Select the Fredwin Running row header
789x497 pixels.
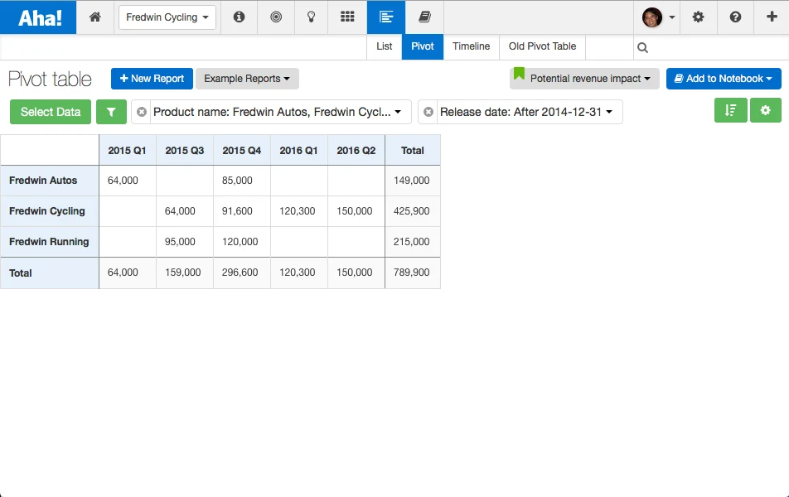(x=50, y=242)
